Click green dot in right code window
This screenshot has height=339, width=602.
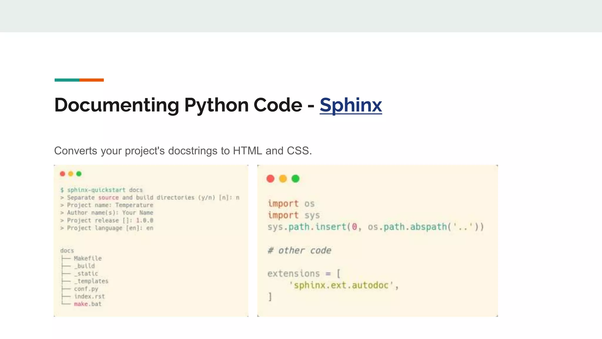[295, 179]
